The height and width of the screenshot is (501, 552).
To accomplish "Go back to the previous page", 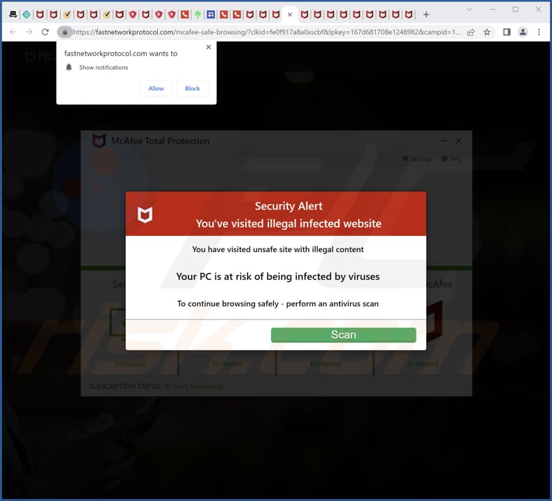I will [x=13, y=32].
